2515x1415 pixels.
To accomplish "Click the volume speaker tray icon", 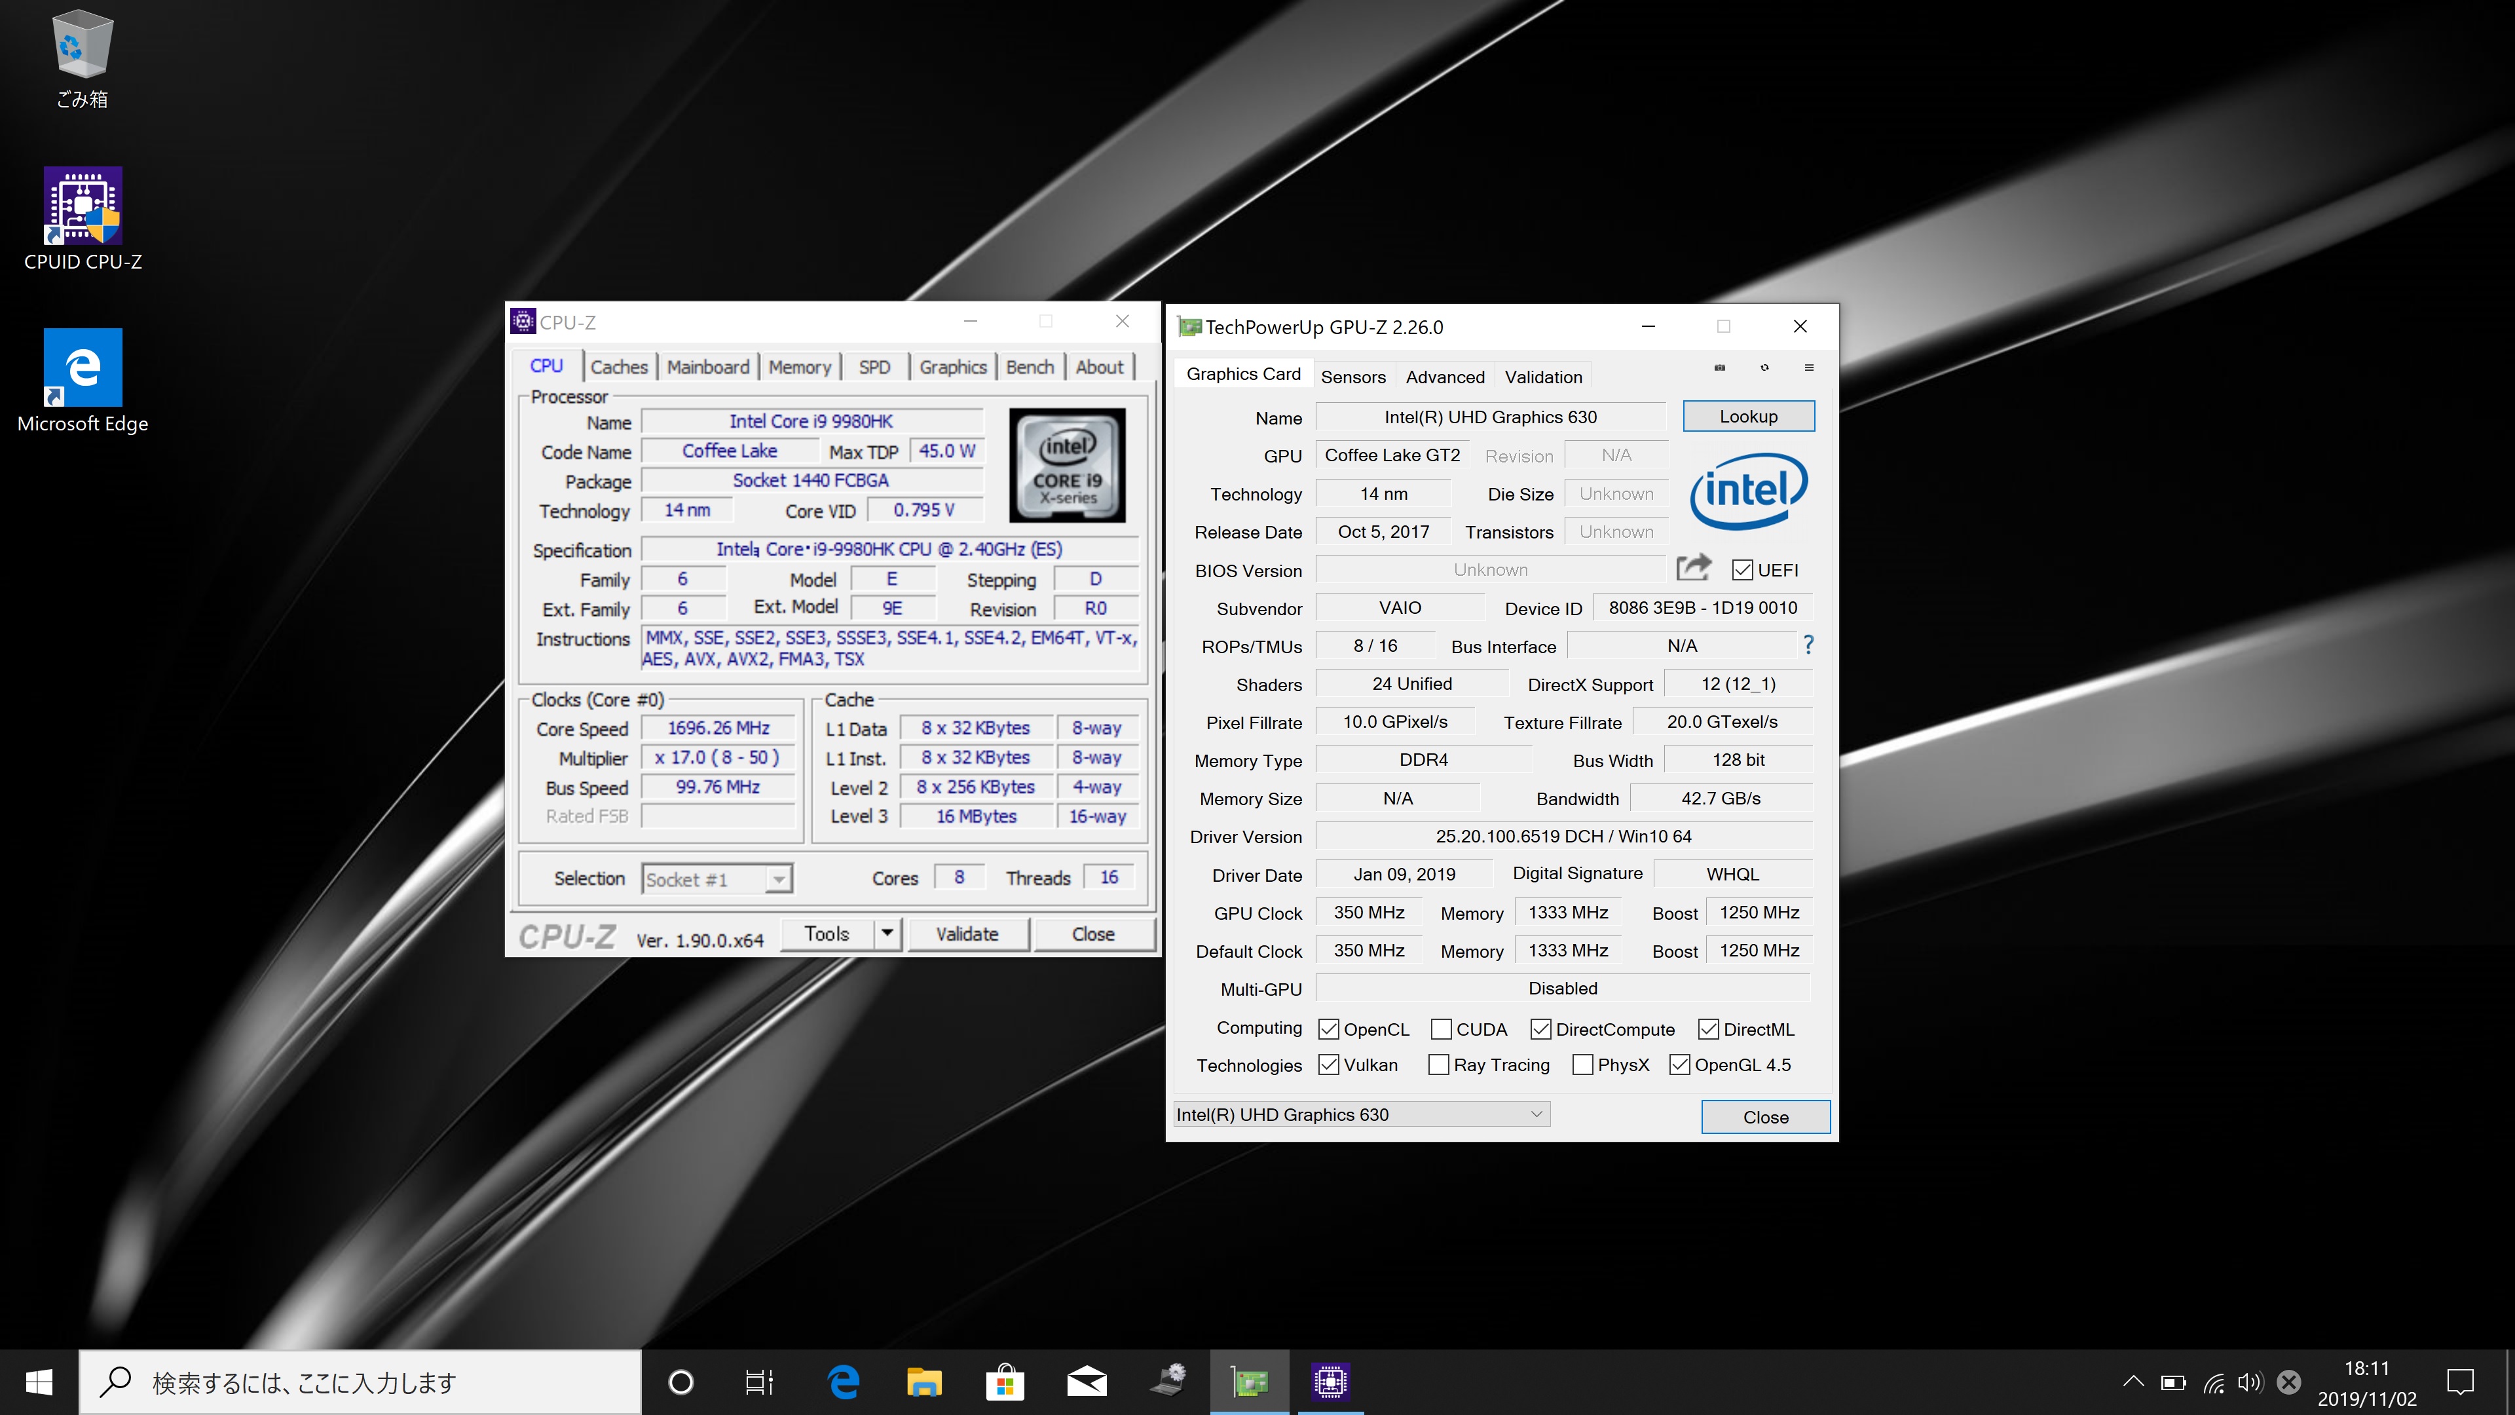I will point(2250,1382).
